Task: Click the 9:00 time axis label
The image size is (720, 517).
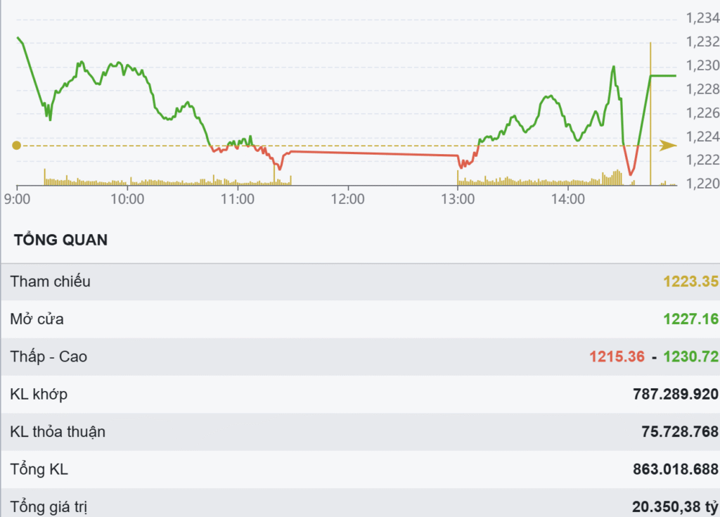Action: [17, 199]
